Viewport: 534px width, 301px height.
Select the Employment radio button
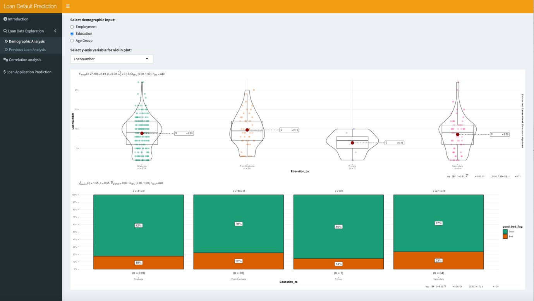coord(72,27)
